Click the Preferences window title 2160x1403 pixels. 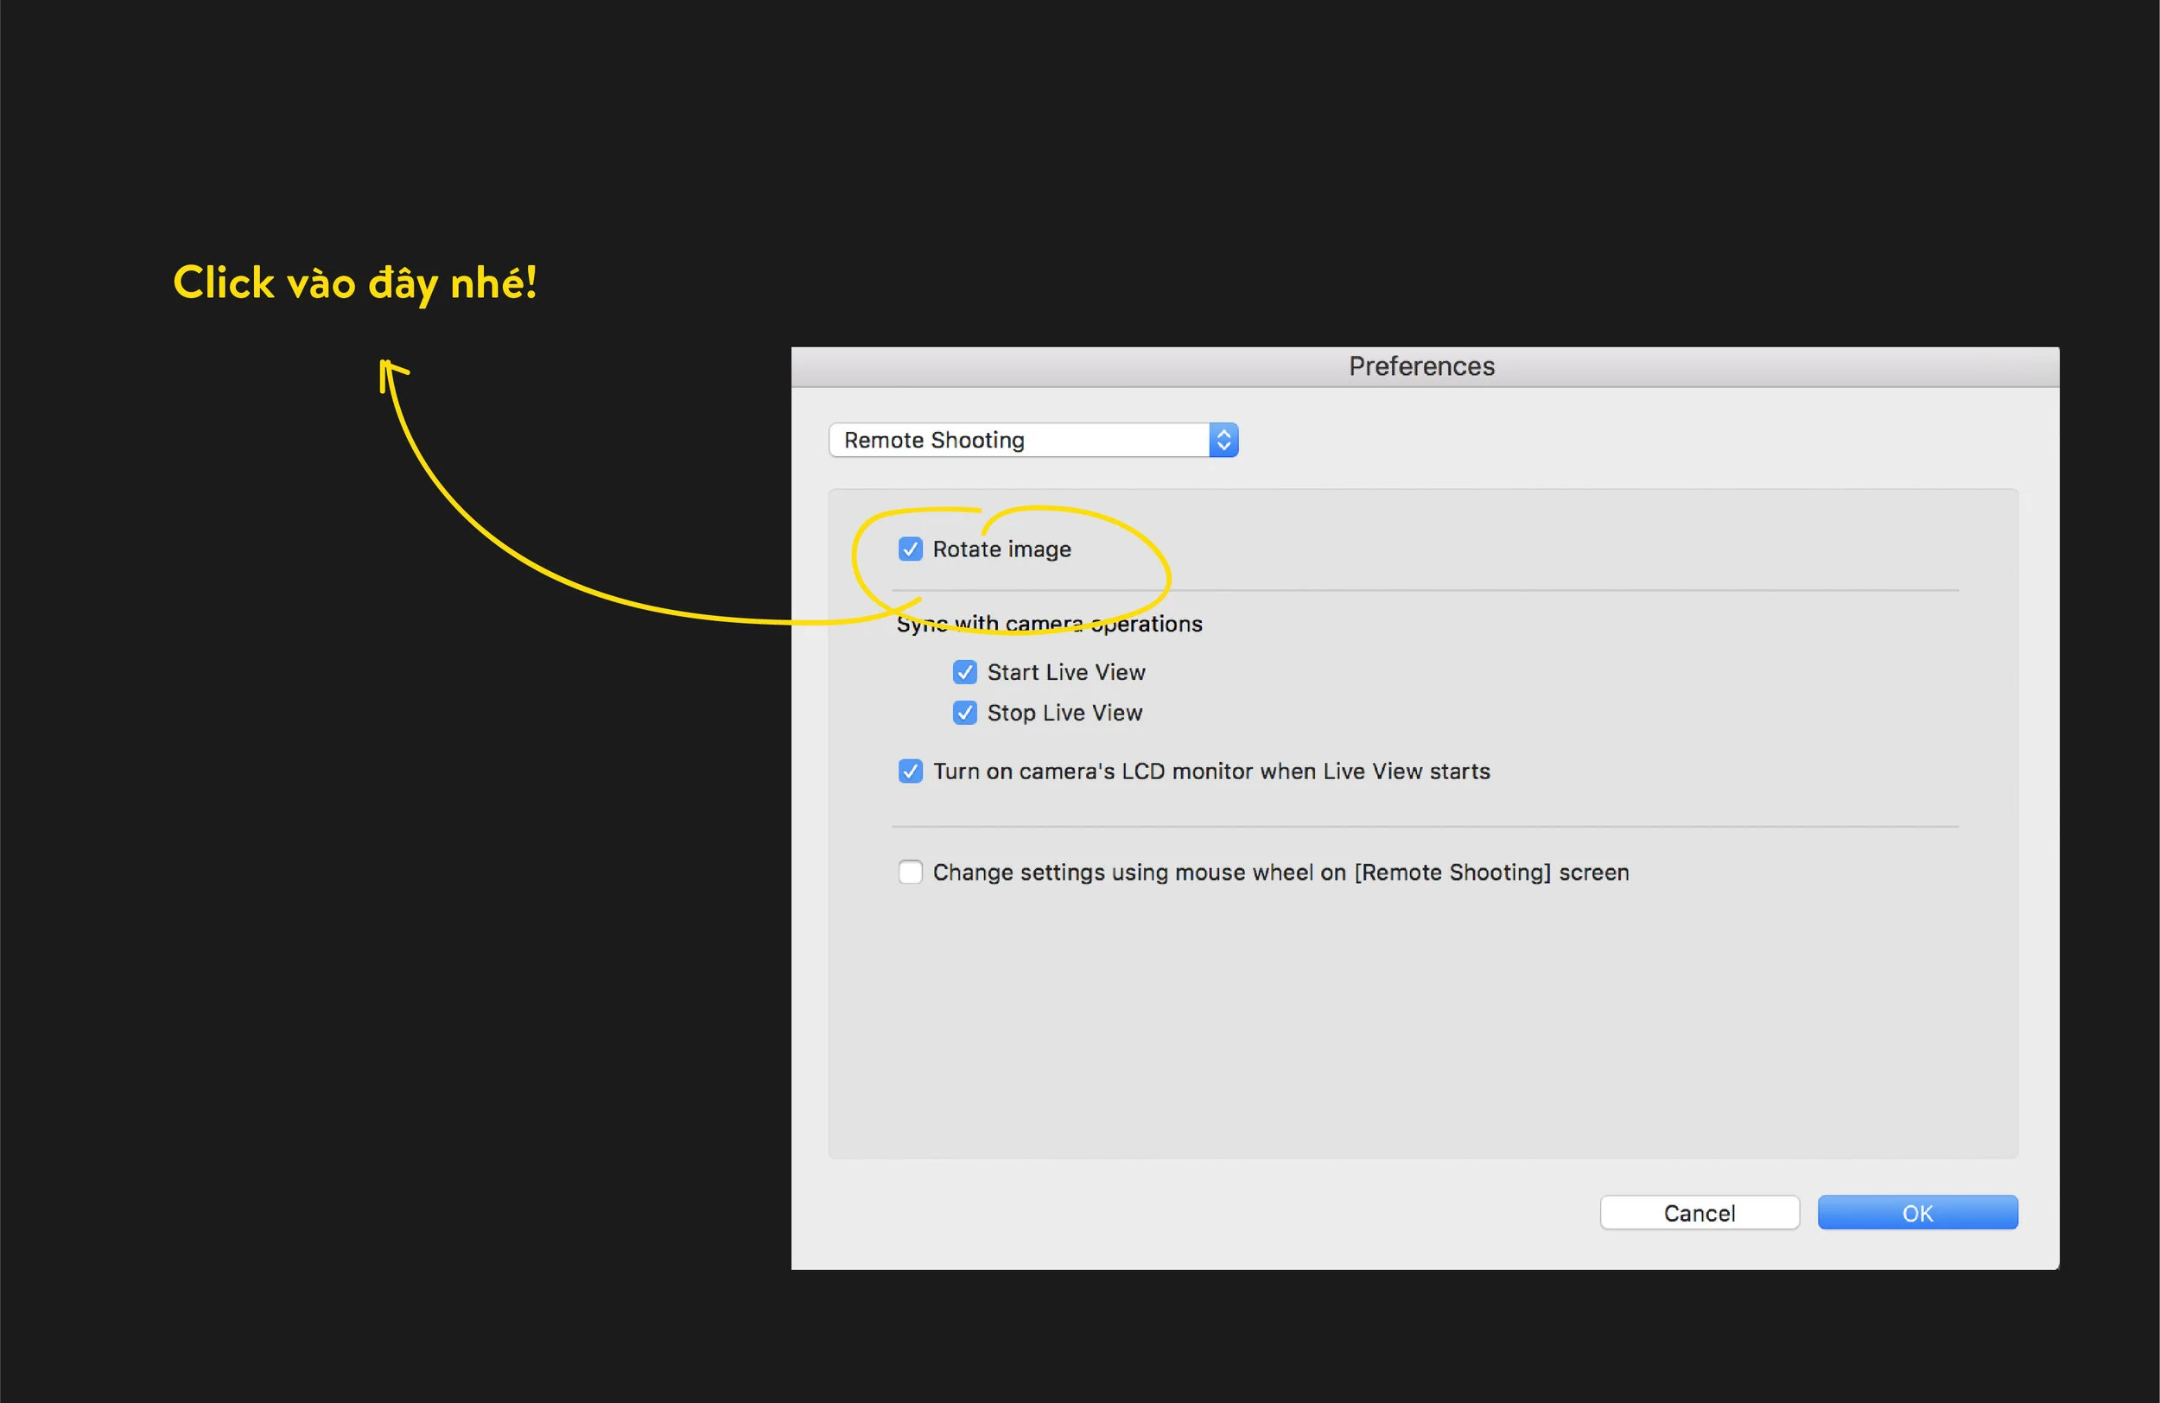tap(1421, 366)
